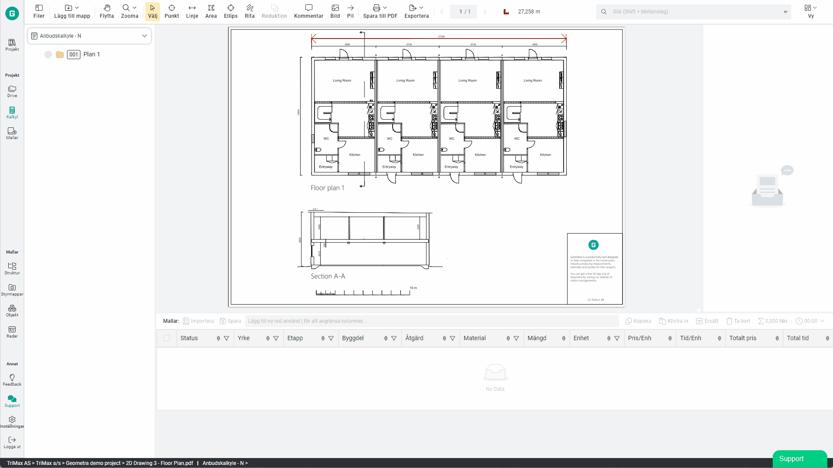The image size is (833, 468).
Task: Open the green Support button
Action: 800,458
